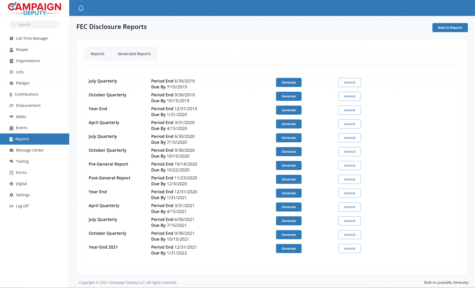Click the People person icon

click(11, 50)
